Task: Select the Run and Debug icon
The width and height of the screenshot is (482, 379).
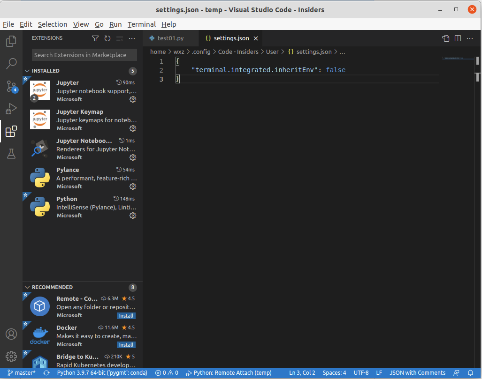Action: tap(11, 109)
